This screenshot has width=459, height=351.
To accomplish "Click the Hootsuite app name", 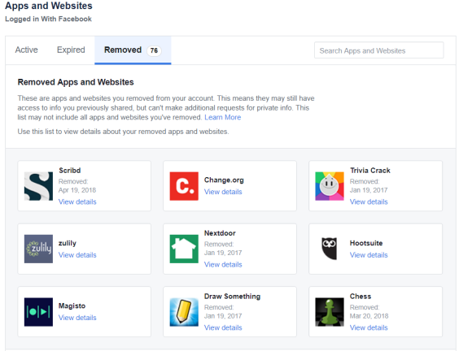I will click(x=366, y=243).
